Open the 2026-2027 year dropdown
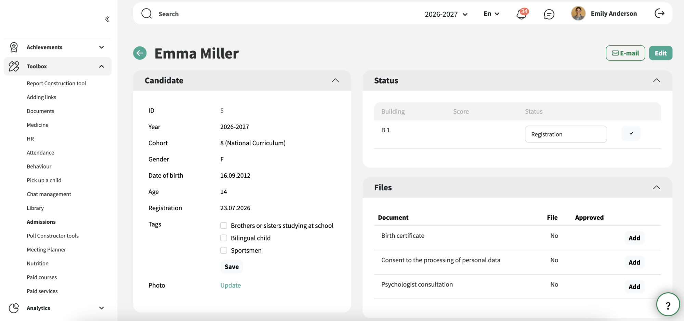 tap(446, 14)
